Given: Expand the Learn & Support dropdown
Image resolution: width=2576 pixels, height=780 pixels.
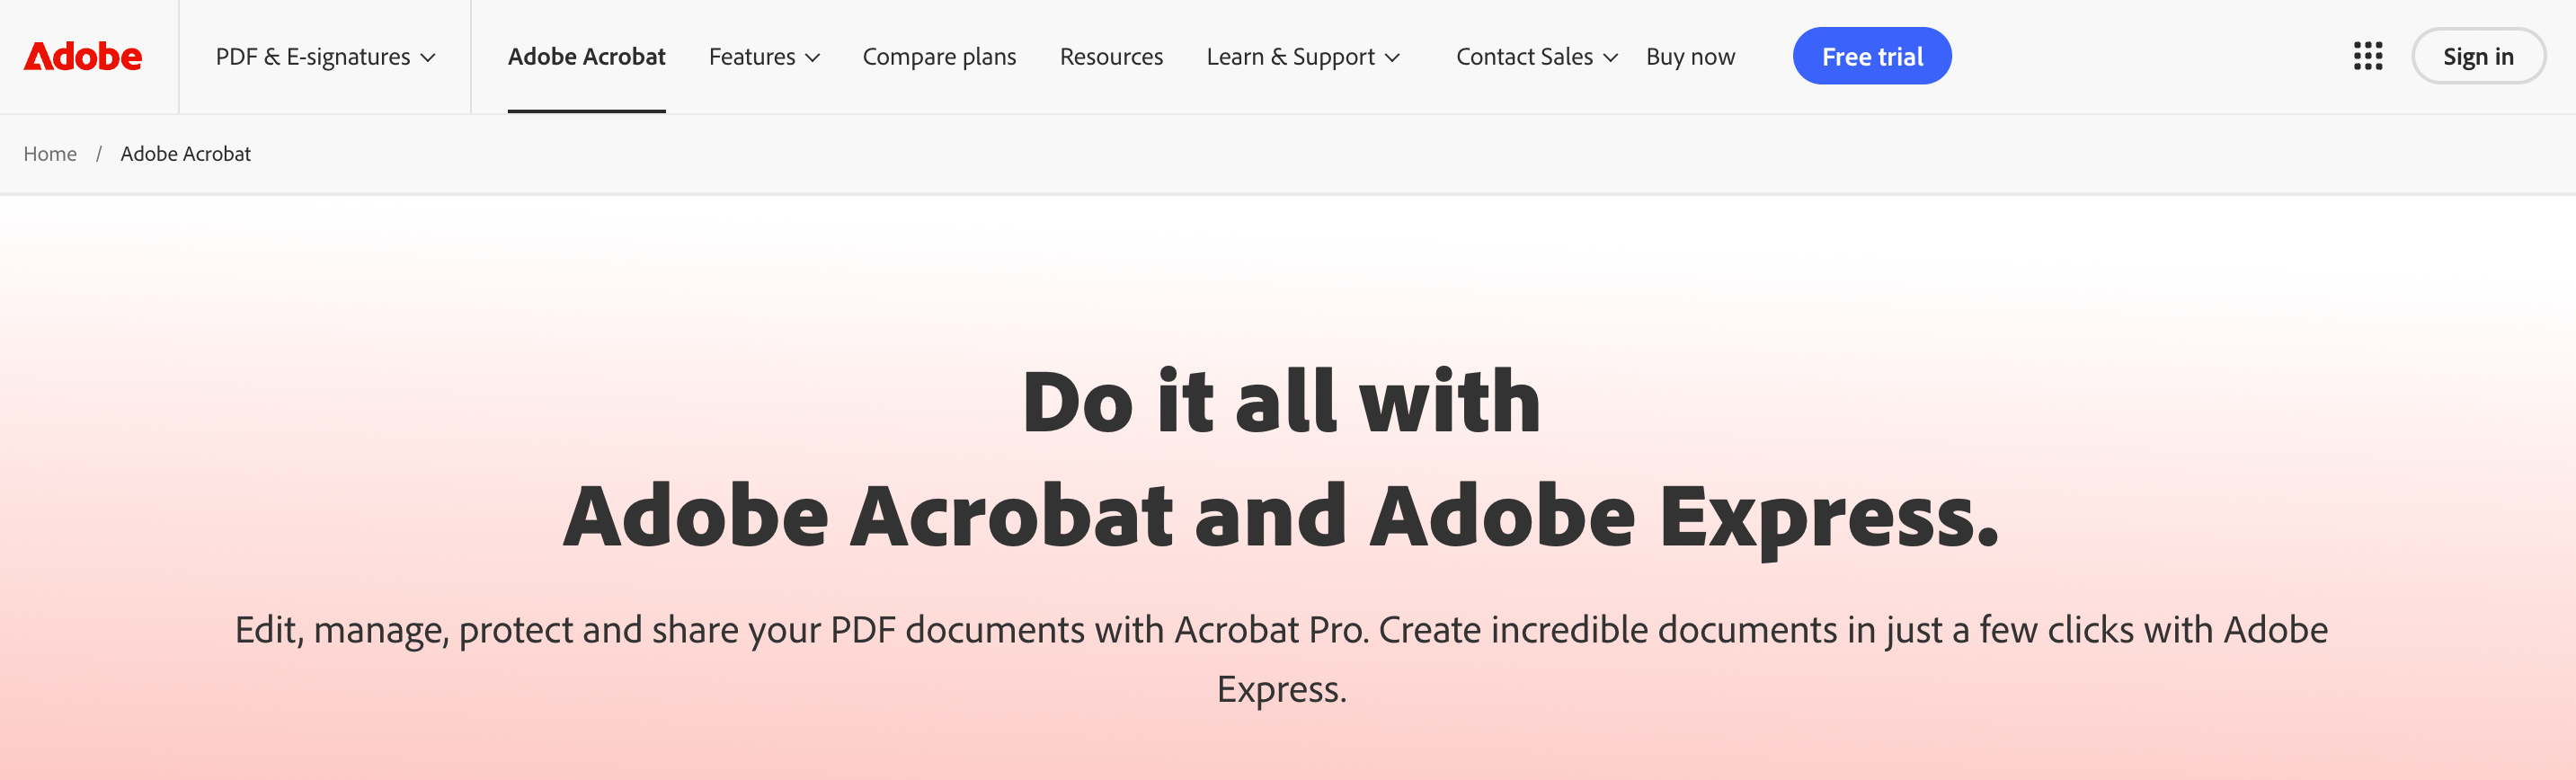Looking at the screenshot, I should [1290, 56].
